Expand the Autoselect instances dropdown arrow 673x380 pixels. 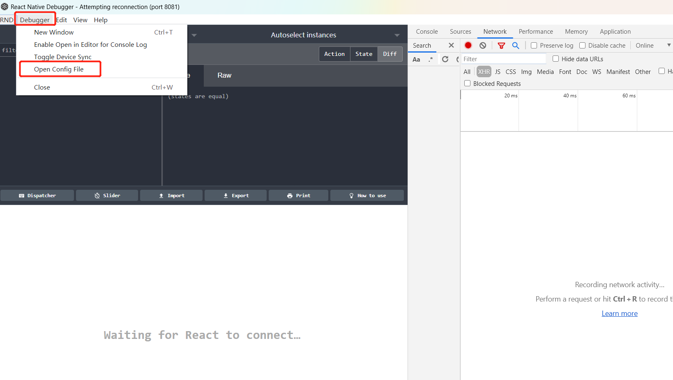coord(397,35)
